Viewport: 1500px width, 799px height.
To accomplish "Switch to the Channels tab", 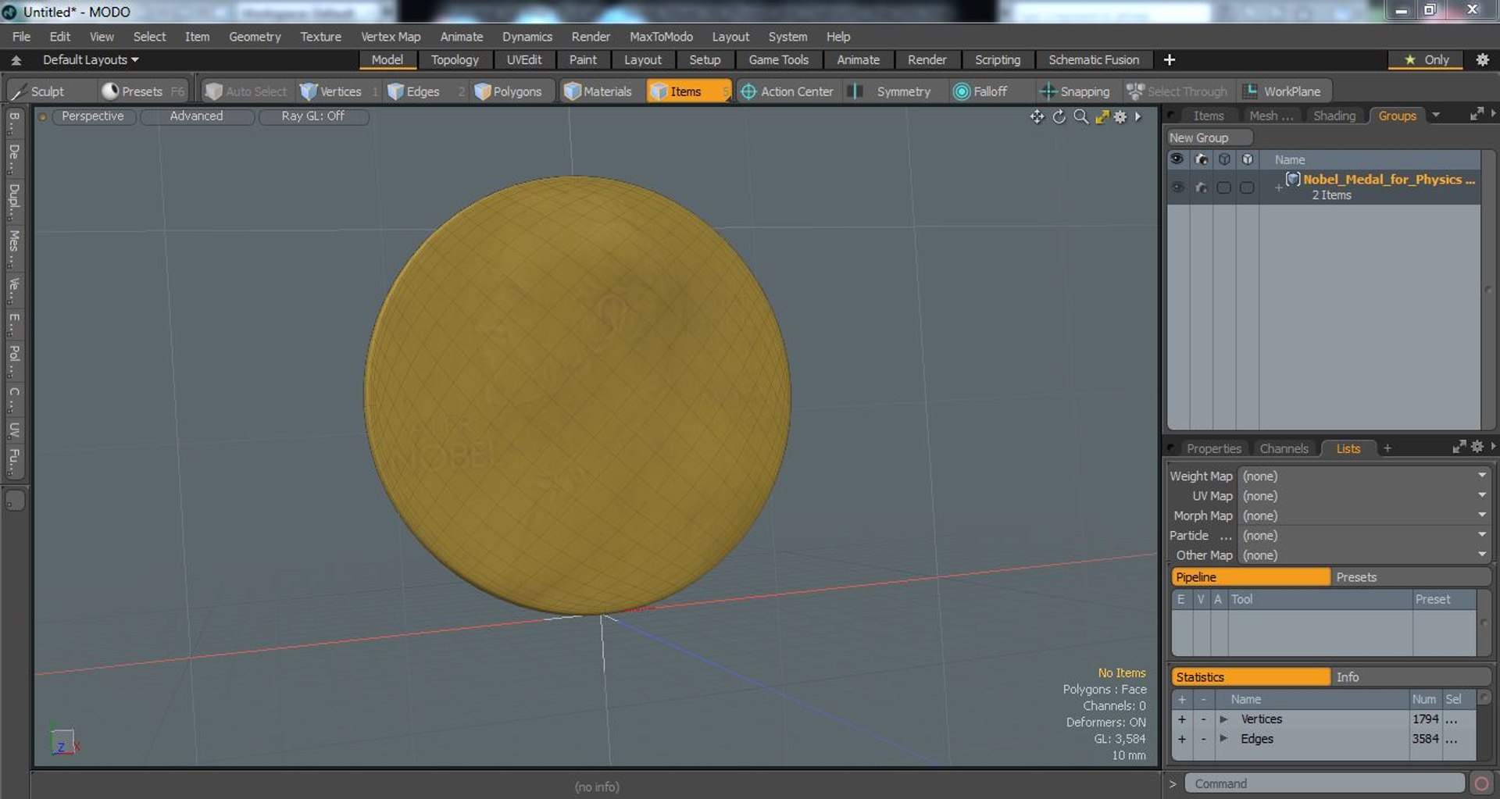I will tap(1284, 448).
